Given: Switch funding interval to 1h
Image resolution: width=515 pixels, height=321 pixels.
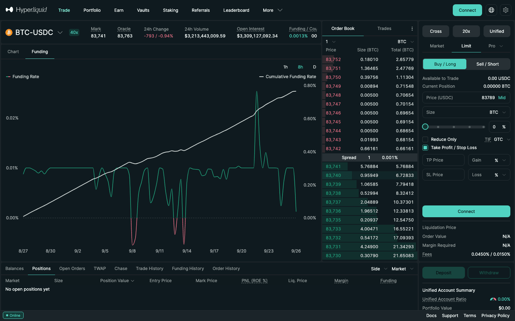Looking at the screenshot, I should [x=285, y=67].
